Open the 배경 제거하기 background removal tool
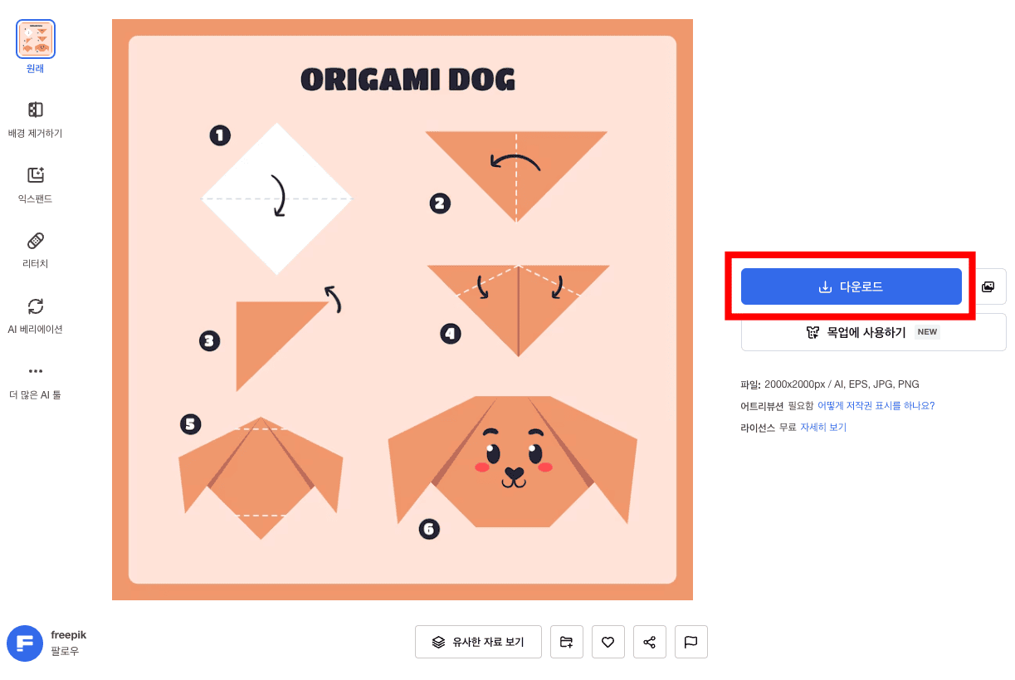 click(x=36, y=120)
